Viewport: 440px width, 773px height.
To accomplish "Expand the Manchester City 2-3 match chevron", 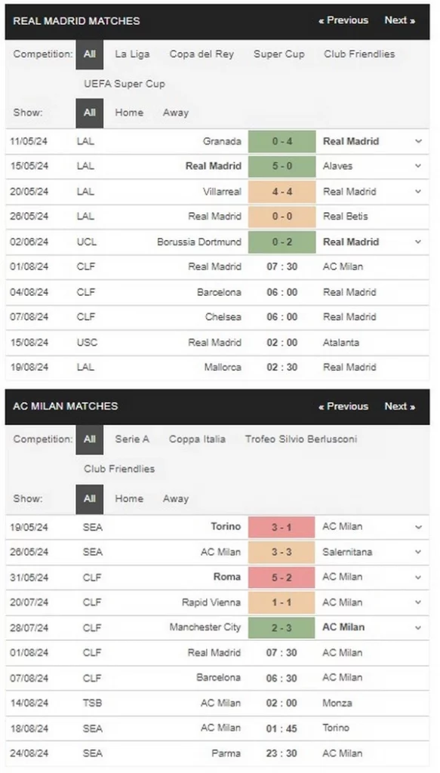I will pyautogui.click(x=418, y=627).
